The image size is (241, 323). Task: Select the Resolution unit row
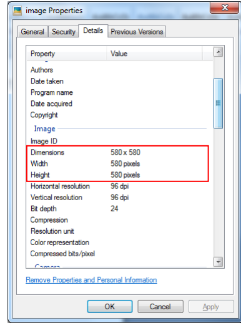pyautogui.click(x=120, y=231)
